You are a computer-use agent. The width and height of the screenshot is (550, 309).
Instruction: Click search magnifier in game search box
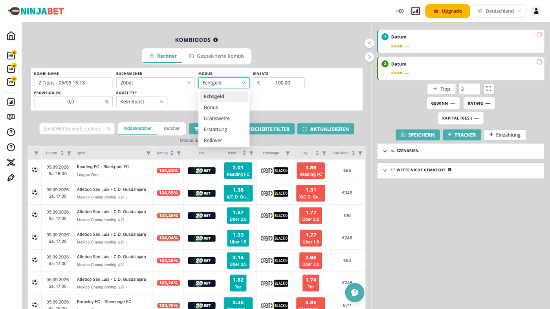109,129
